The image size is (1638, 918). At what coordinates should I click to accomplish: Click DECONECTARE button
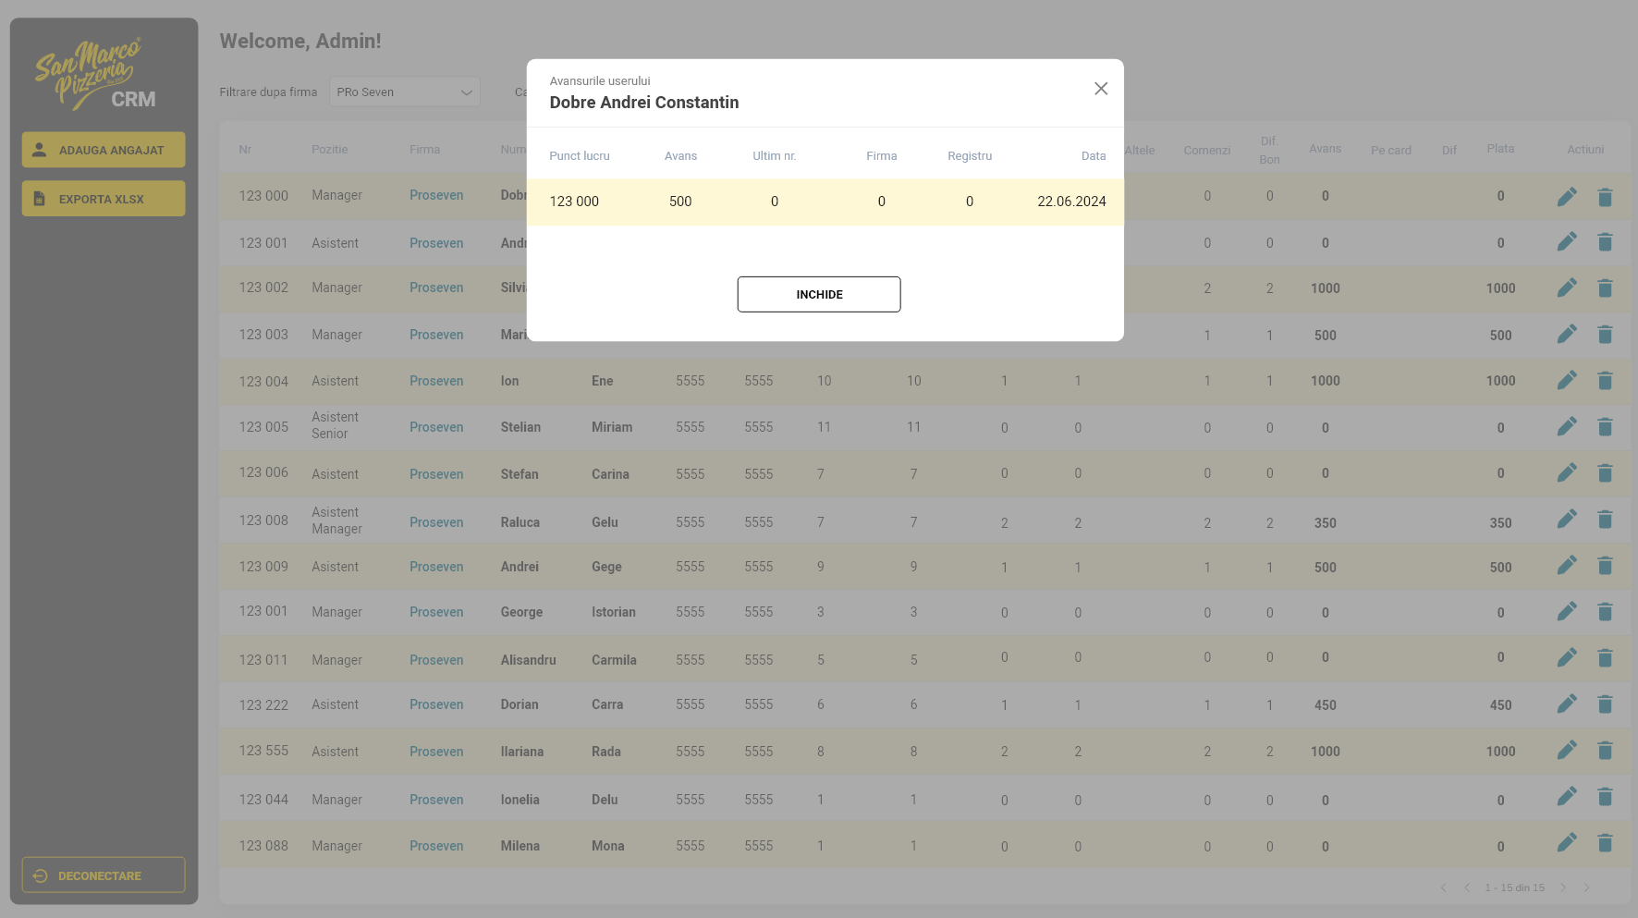[x=104, y=875]
